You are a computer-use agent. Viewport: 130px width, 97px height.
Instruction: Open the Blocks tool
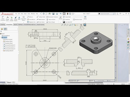coord(60,18)
